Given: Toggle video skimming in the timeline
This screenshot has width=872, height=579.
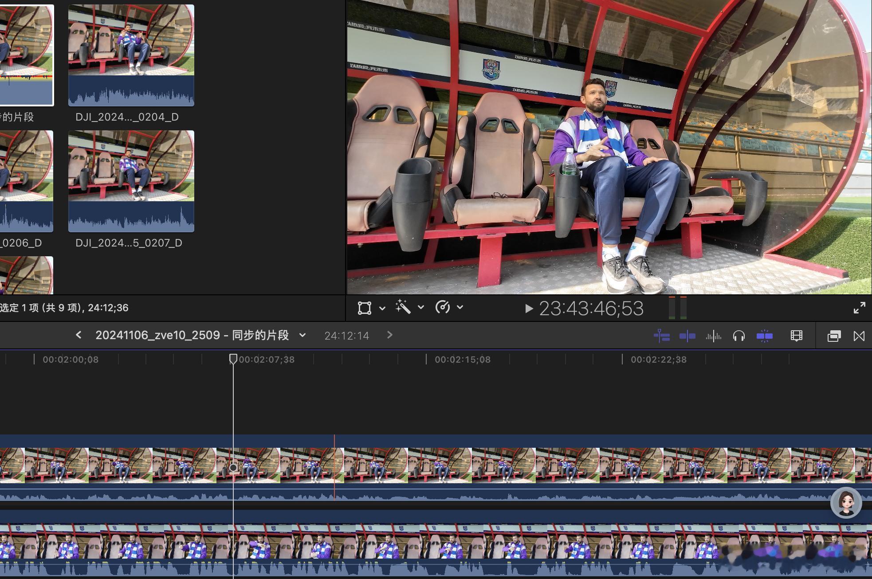Looking at the screenshot, I should (687, 336).
